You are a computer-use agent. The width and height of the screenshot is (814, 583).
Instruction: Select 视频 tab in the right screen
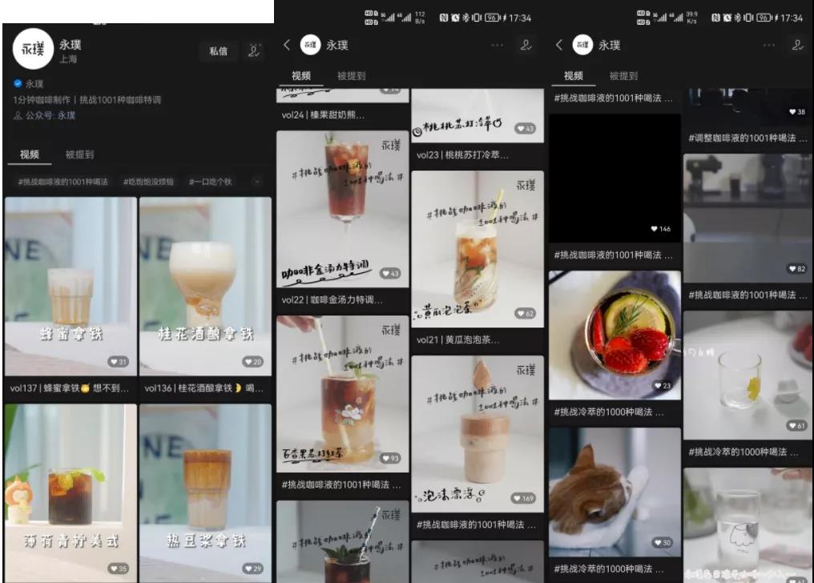(x=574, y=76)
